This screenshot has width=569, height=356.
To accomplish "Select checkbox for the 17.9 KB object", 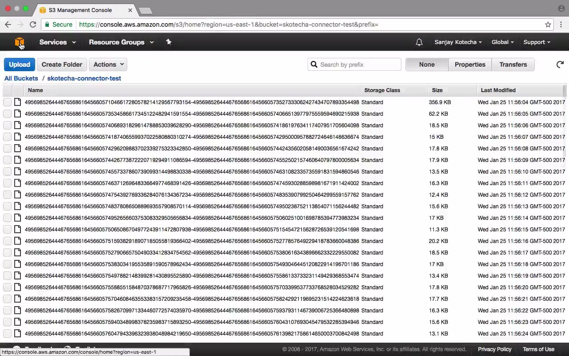I will (x=7, y=160).
